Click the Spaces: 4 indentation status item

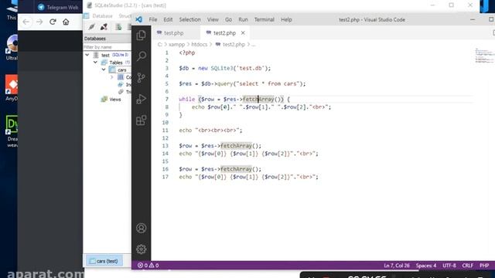tap(426, 266)
